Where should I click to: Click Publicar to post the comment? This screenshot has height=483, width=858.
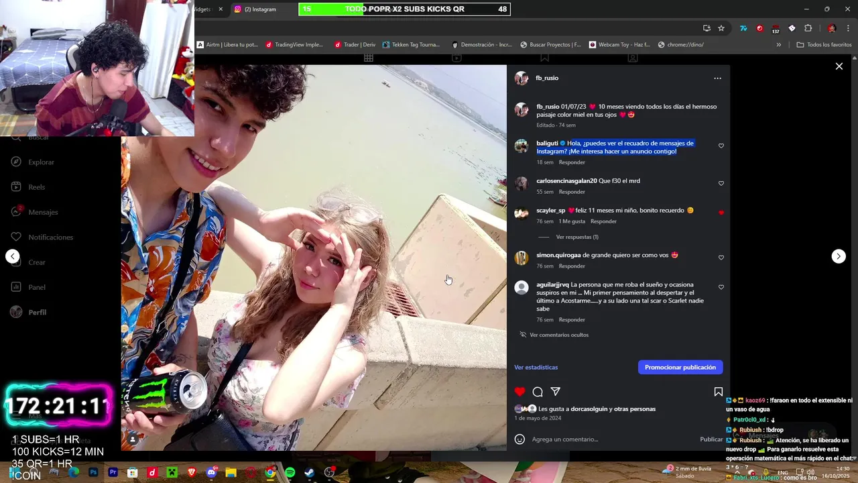(711, 439)
